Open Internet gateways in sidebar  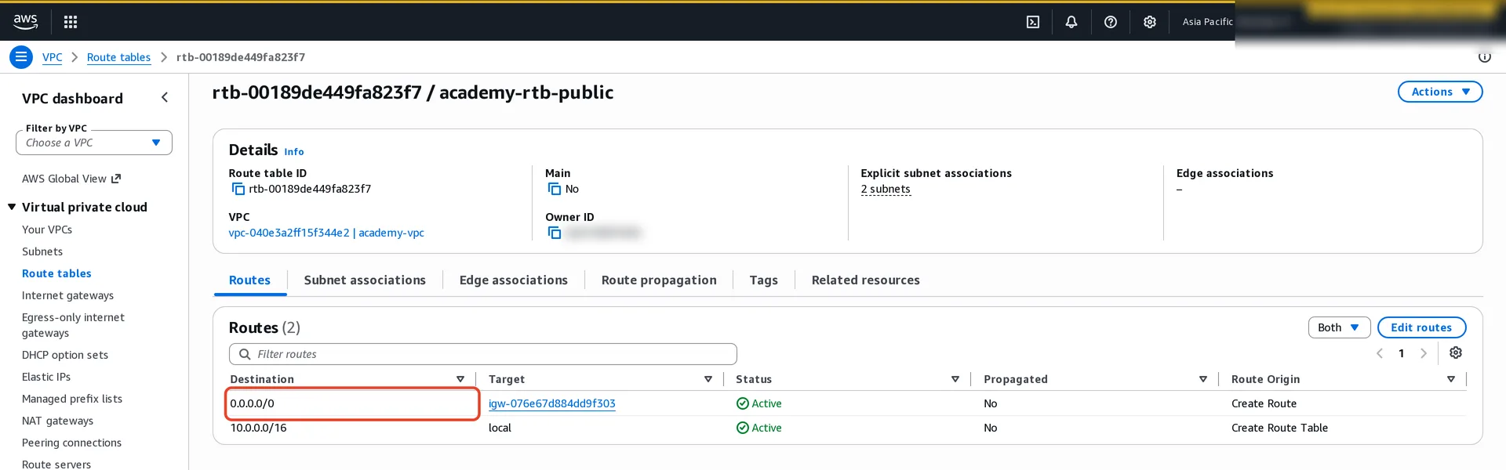click(x=67, y=295)
